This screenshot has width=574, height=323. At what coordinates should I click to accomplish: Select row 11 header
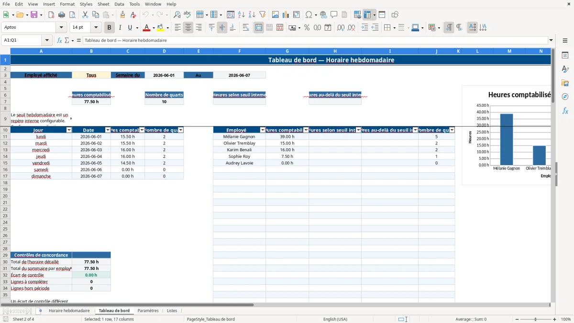(x=5, y=136)
